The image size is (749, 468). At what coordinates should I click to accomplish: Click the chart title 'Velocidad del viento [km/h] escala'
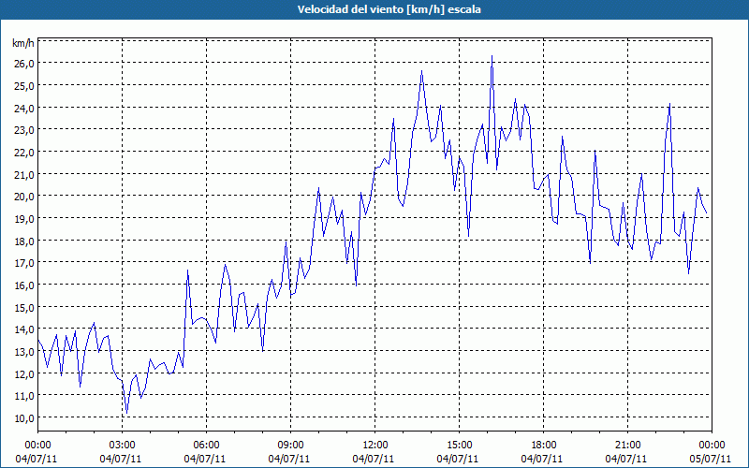pyautogui.click(x=389, y=9)
